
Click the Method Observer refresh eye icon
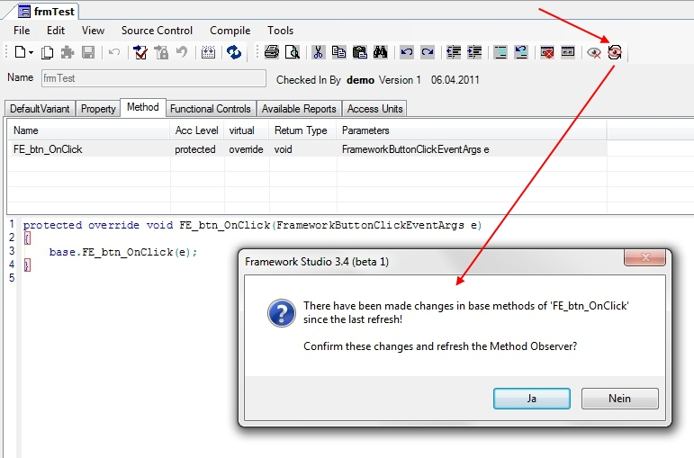tap(615, 52)
